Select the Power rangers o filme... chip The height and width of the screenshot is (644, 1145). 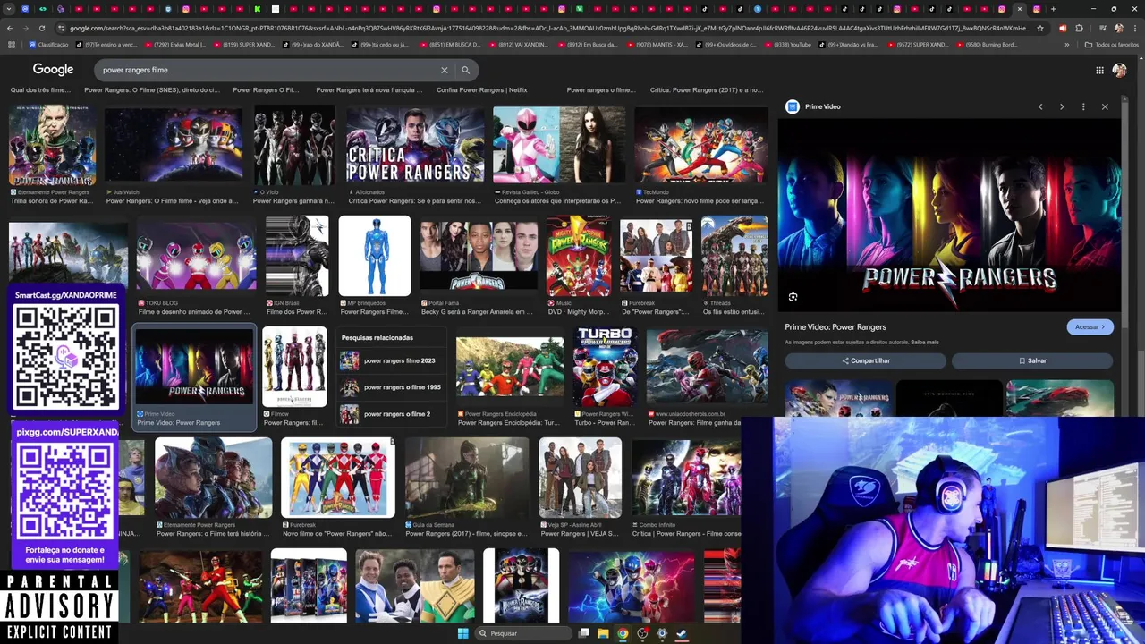pyautogui.click(x=601, y=90)
